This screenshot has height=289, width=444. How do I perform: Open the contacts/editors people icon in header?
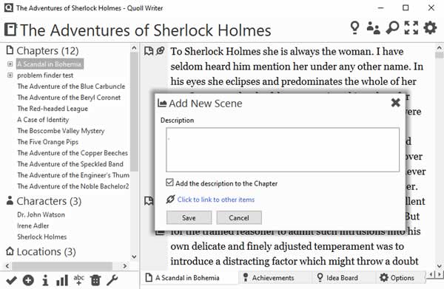tap(373, 27)
